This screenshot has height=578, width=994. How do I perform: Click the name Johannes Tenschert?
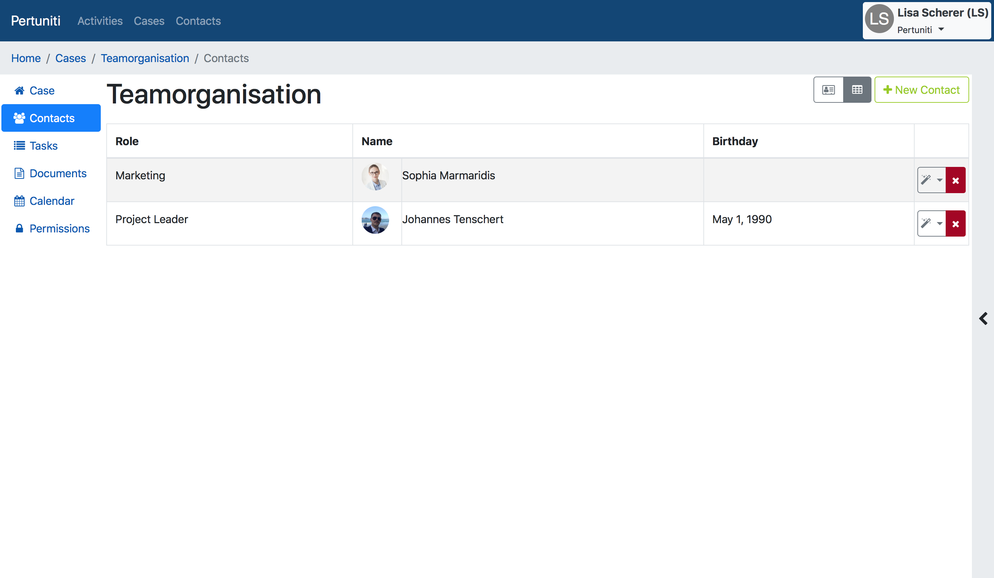pos(453,219)
